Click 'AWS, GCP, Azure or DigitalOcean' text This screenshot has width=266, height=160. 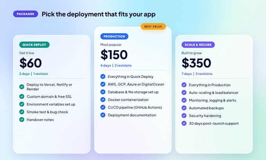coord(136,84)
